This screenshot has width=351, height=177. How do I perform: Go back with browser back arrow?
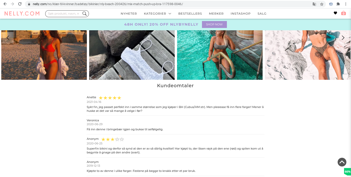coord(5,4)
